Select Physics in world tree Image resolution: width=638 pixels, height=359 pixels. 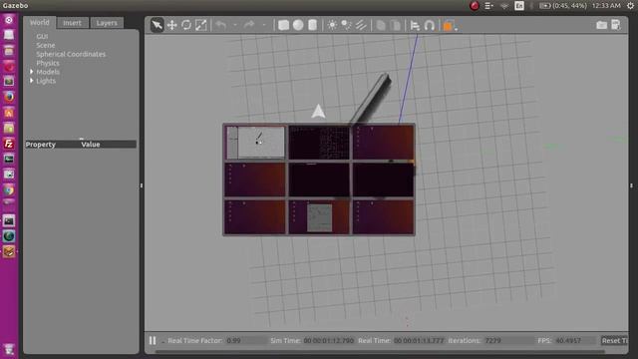48,63
